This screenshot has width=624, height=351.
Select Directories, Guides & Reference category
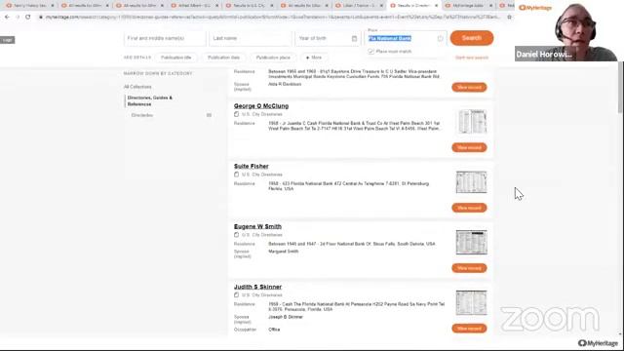click(150, 101)
